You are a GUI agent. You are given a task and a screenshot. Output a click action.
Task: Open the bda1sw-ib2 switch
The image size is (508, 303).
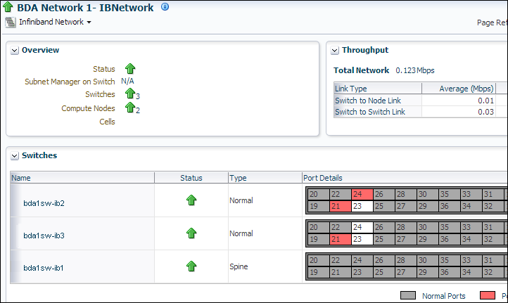click(44, 203)
